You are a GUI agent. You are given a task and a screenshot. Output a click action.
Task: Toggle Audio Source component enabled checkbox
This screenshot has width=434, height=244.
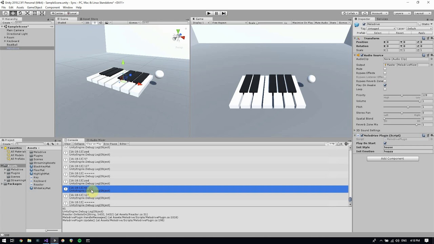tap(362, 55)
